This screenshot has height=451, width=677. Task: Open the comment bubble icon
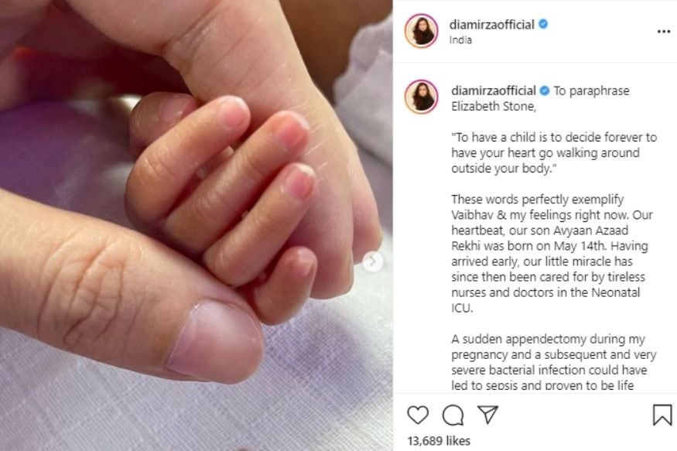coord(453,415)
